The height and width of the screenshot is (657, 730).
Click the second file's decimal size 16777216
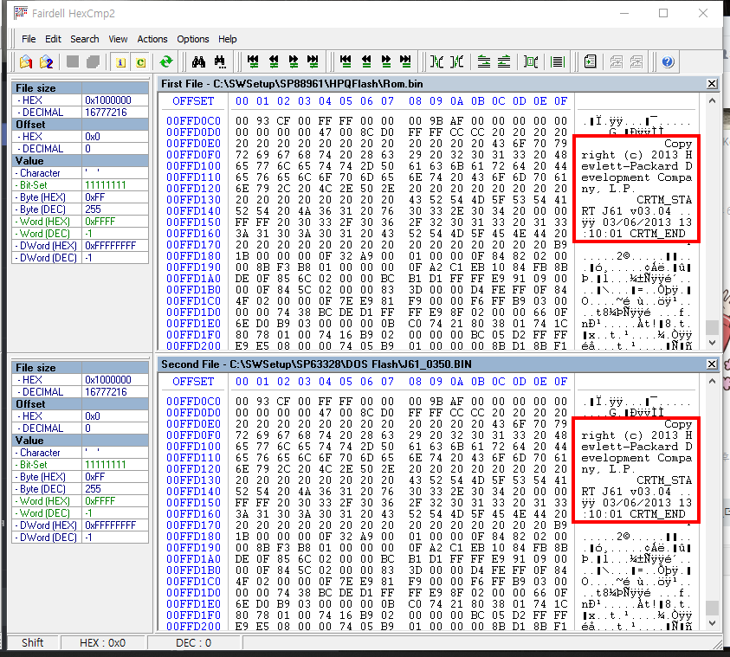[106, 392]
